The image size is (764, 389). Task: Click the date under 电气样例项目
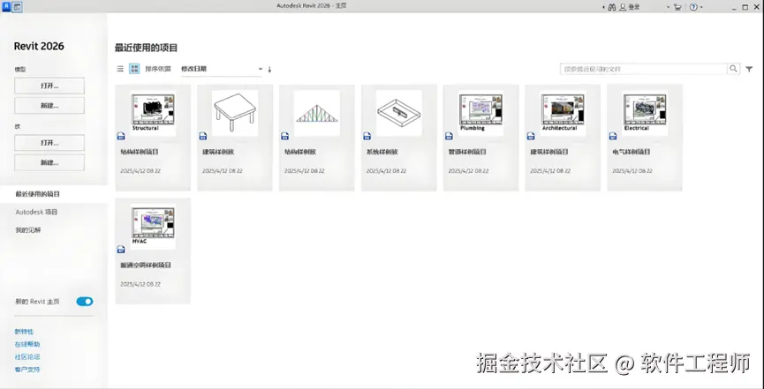(632, 171)
